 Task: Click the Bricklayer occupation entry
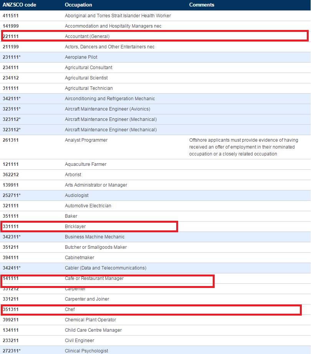[75, 227]
